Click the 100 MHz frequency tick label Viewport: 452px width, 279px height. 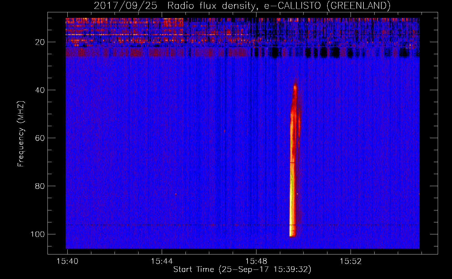pyautogui.click(x=38, y=234)
